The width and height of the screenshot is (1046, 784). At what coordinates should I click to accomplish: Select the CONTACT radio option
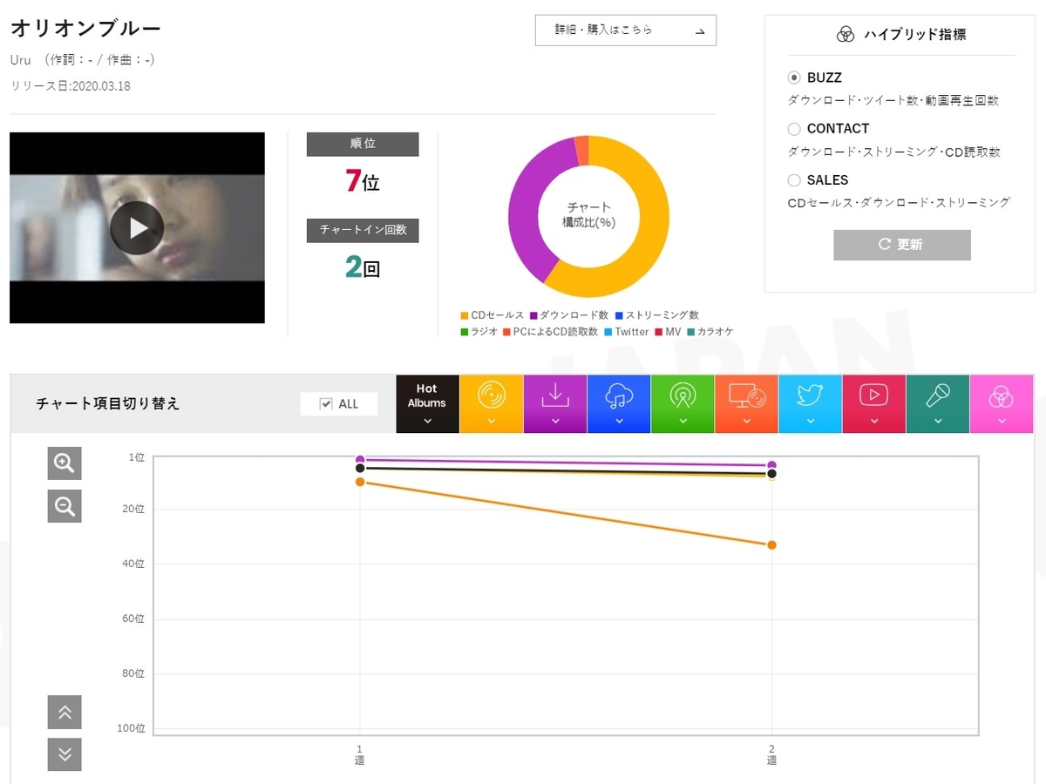(x=794, y=129)
